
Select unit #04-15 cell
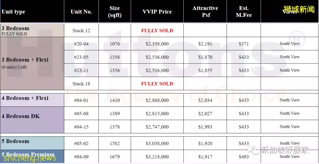click(81, 127)
